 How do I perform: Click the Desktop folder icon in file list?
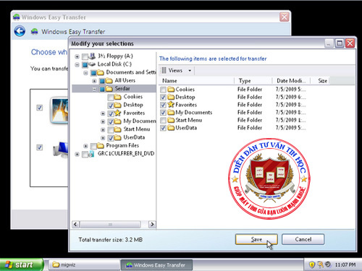click(x=171, y=97)
